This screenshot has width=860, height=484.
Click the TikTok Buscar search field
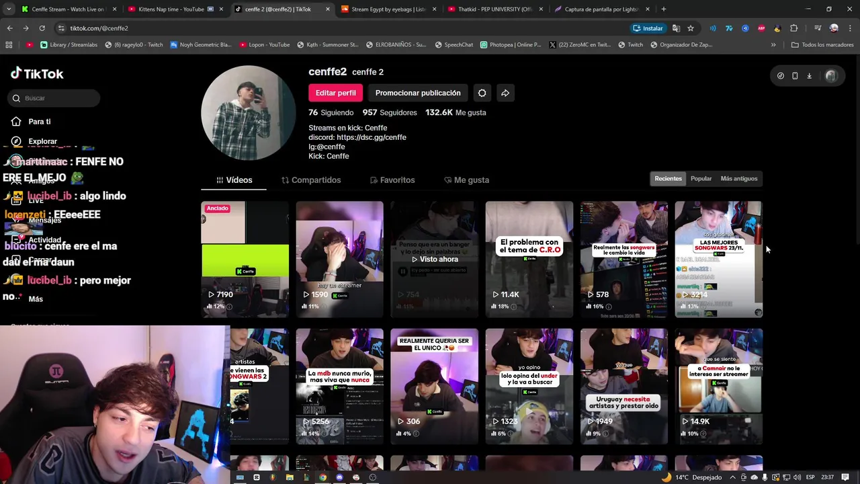pos(54,98)
